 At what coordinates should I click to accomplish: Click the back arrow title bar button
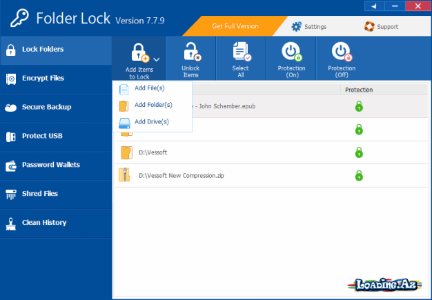pyautogui.click(x=375, y=6)
